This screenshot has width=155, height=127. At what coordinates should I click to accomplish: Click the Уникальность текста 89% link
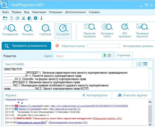click(x=31, y=122)
